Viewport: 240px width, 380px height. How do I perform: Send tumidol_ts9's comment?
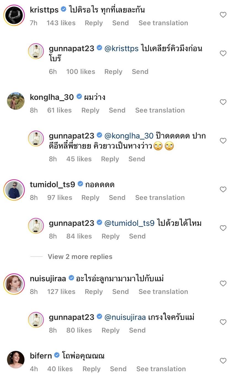coord(117,197)
